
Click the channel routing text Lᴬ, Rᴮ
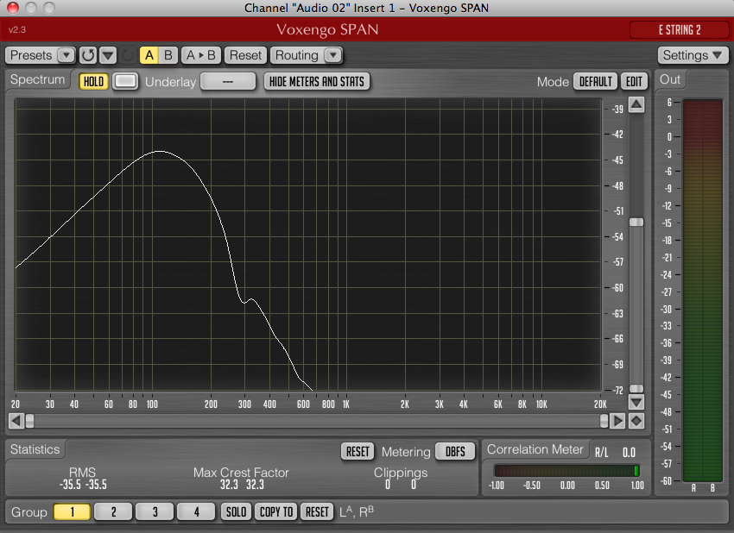click(x=357, y=511)
